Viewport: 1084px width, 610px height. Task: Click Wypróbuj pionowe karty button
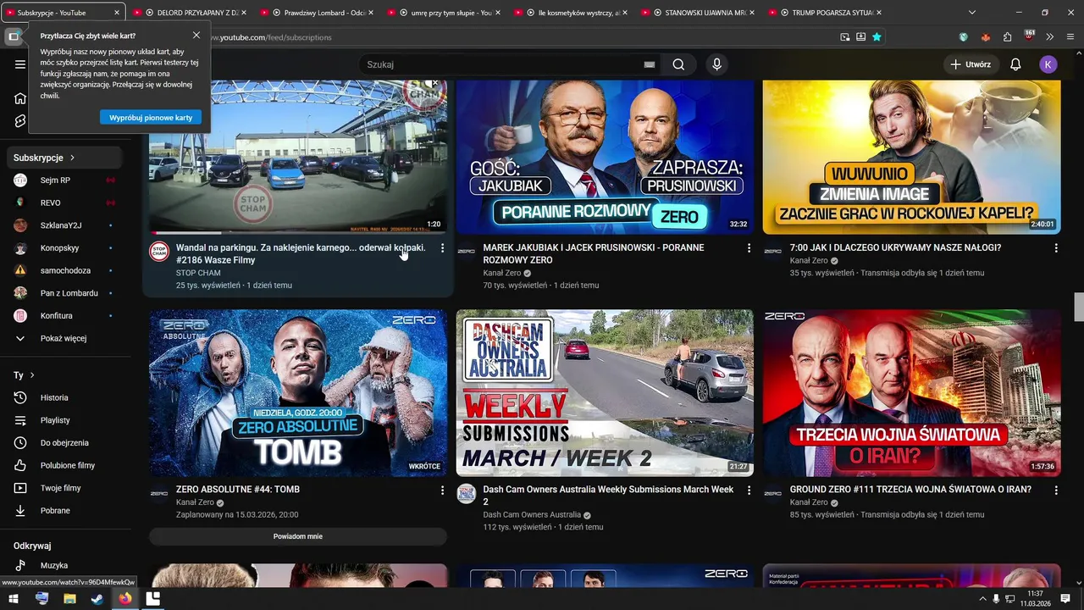[x=151, y=118]
